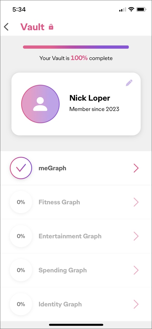Toggle the meGraph checkmark circle
This screenshot has width=152, height=329.
click(21, 168)
